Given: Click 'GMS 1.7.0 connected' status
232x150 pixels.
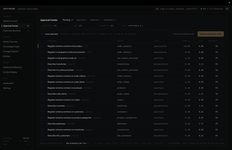Looking at the screenshot, I should 212,9.
